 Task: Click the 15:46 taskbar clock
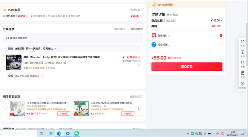(x=232, y=132)
